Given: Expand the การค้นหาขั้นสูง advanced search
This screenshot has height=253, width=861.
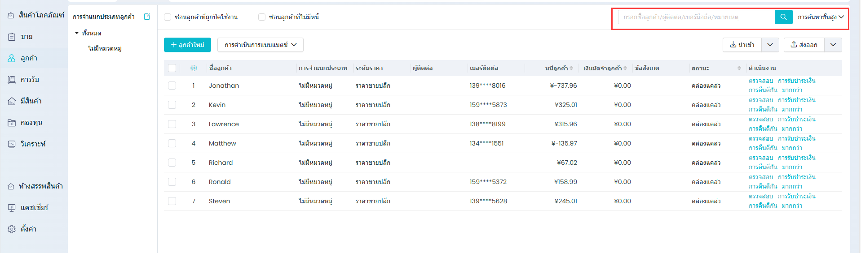Looking at the screenshot, I should [820, 17].
